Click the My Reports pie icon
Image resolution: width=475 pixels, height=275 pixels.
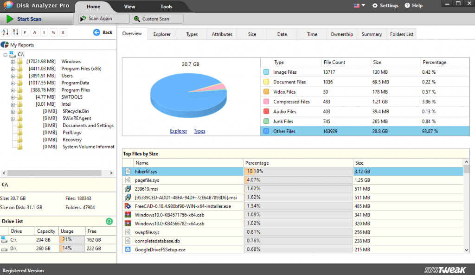[5, 45]
